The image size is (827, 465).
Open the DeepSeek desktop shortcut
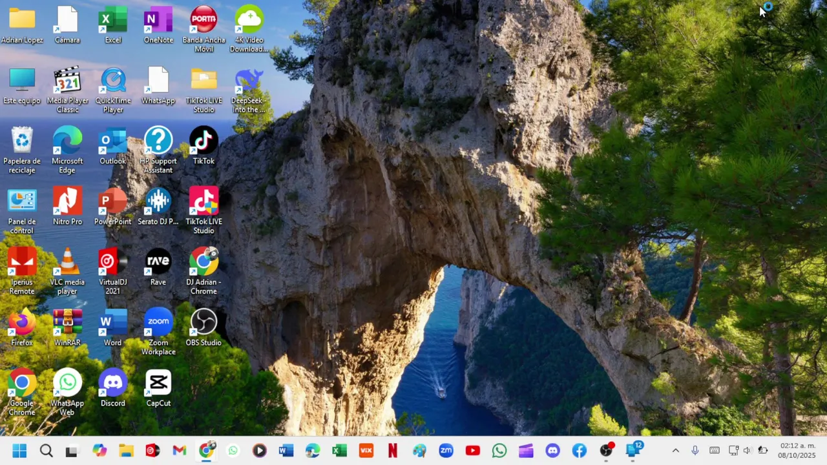coord(249,89)
